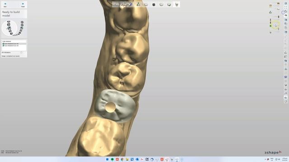Image resolution: width=289 pixels, height=162 pixels.
Task: Click the 'Ready to build model' heading
Action: 11,14
